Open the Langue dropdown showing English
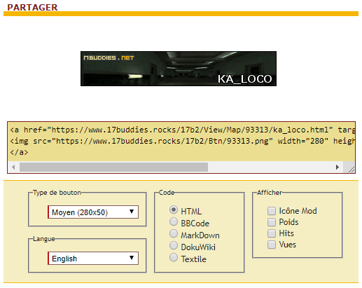This screenshot has width=362, height=288. click(x=93, y=259)
